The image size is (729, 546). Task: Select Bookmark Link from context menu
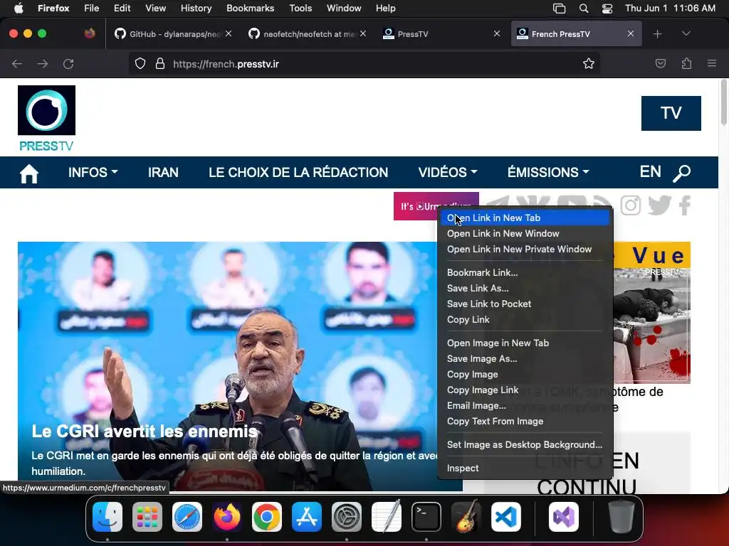point(525,272)
